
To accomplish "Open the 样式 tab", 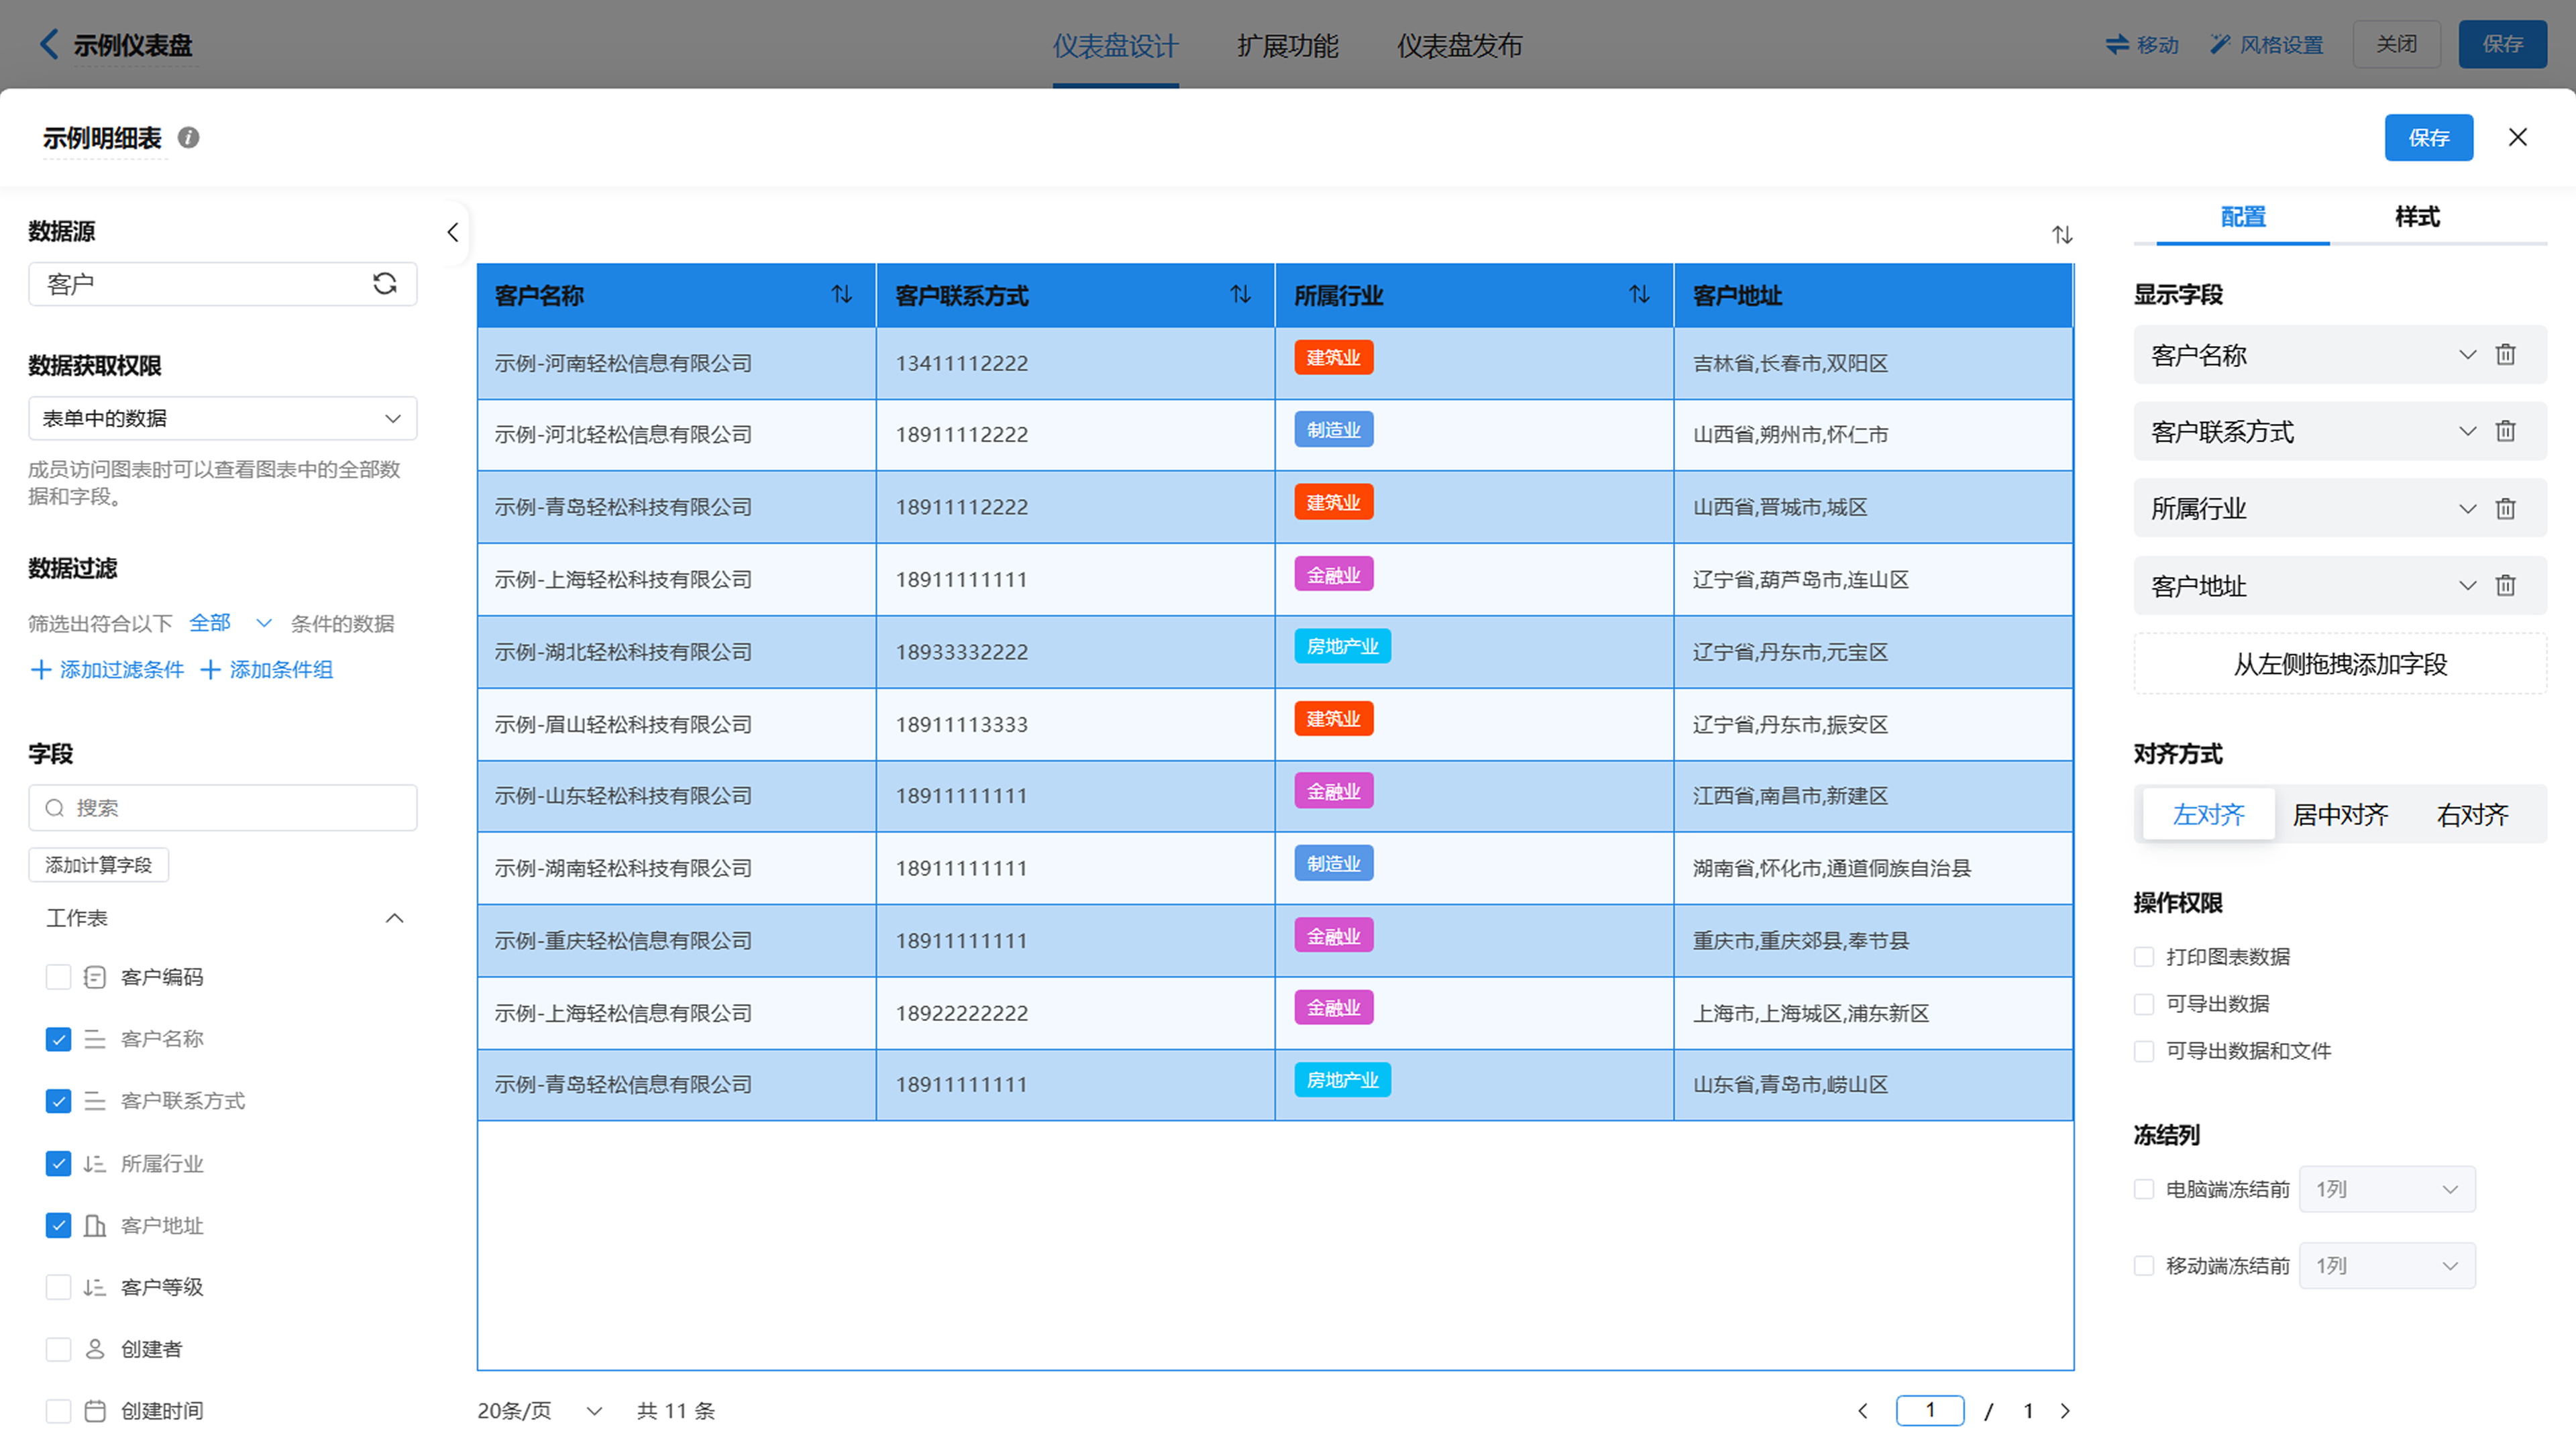I will pyautogui.click(x=2417, y=217).
